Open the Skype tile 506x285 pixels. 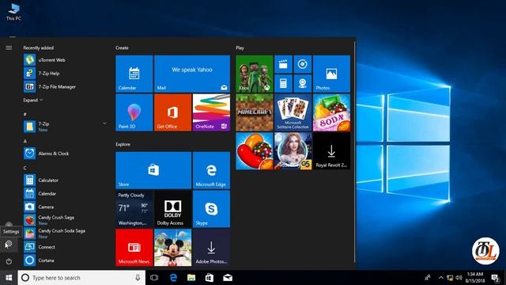click(211, 209)
